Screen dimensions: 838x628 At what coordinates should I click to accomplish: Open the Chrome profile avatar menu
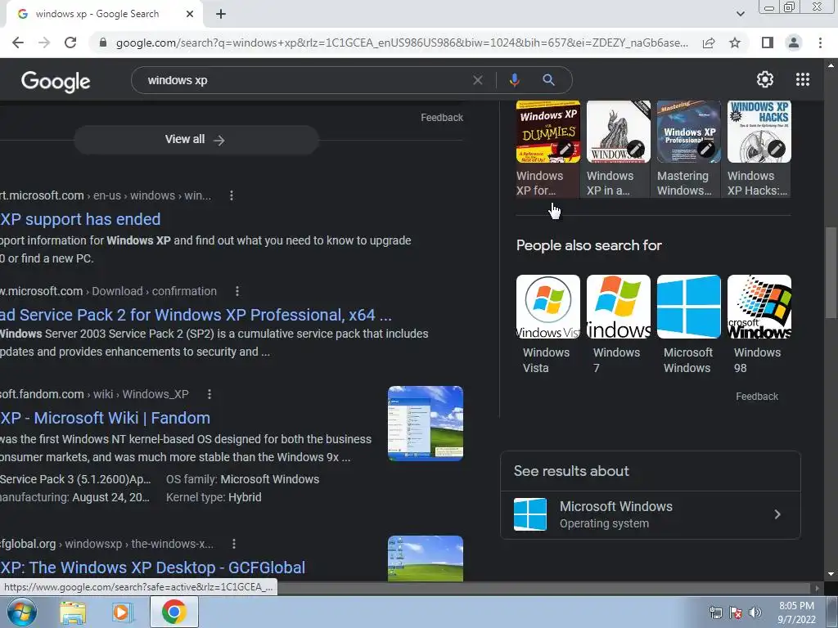click(794, 43)
